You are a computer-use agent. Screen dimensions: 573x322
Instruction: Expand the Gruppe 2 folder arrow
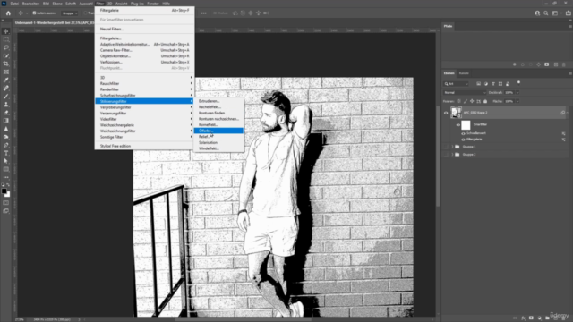[452, 155]
